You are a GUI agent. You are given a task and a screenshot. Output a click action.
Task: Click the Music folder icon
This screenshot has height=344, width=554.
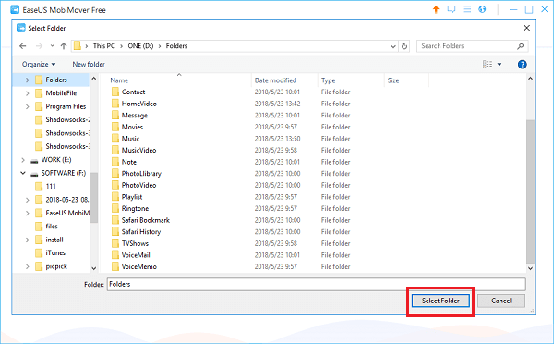coord(115,139)
